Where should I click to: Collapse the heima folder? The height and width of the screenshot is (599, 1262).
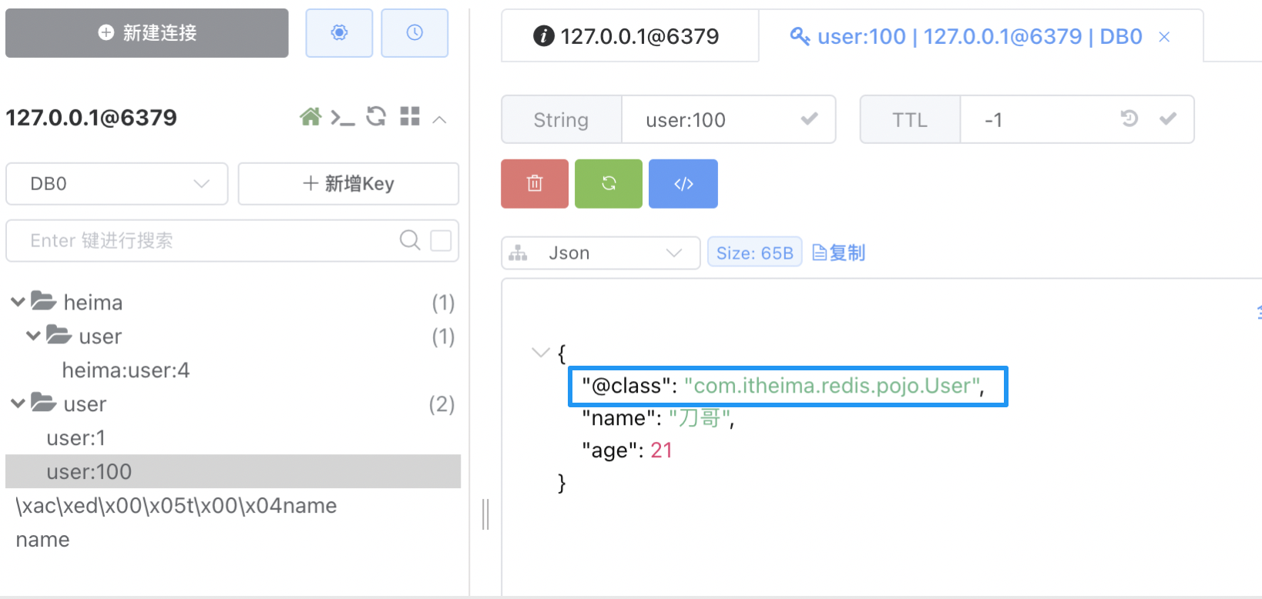point(18,302)
